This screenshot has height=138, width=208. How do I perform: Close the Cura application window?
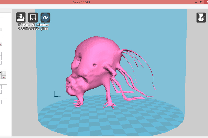click(x=207, y=2)
